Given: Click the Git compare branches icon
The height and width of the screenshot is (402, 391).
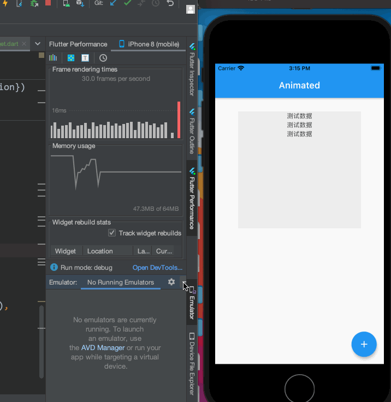Looking at the screenshot, I should coord(141,3).
